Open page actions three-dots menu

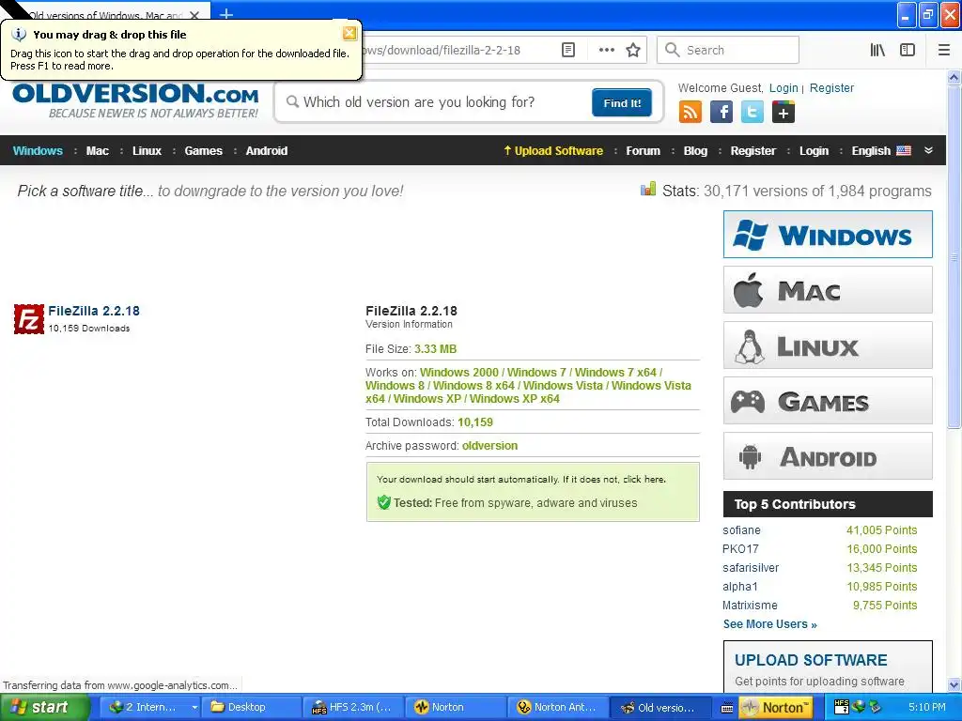tap(606, 50)
